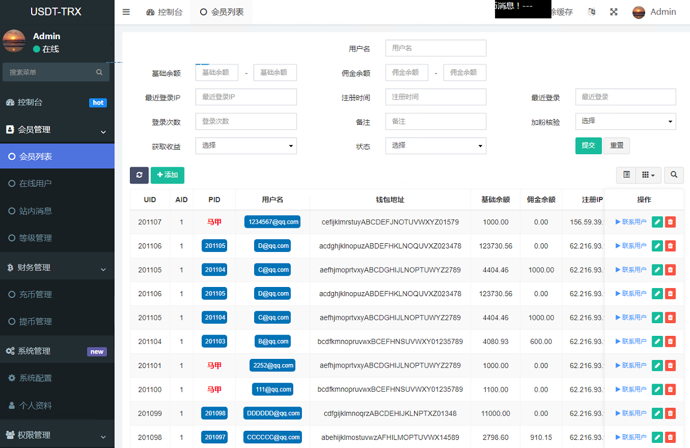
Task: Toggle the table card view button
Action: tap(627, 175)
